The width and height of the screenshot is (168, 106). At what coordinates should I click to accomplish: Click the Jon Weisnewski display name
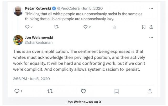(x=39, y=37)
